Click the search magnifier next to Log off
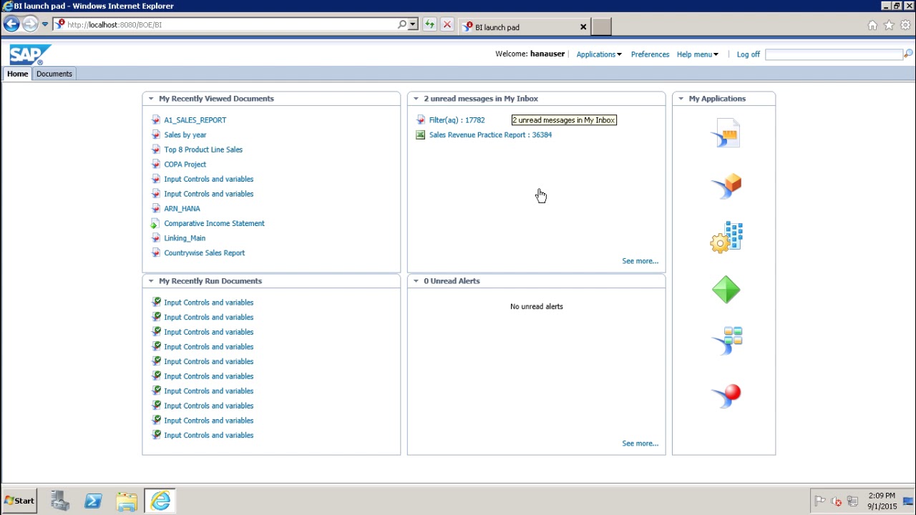 tap(908, 54)
